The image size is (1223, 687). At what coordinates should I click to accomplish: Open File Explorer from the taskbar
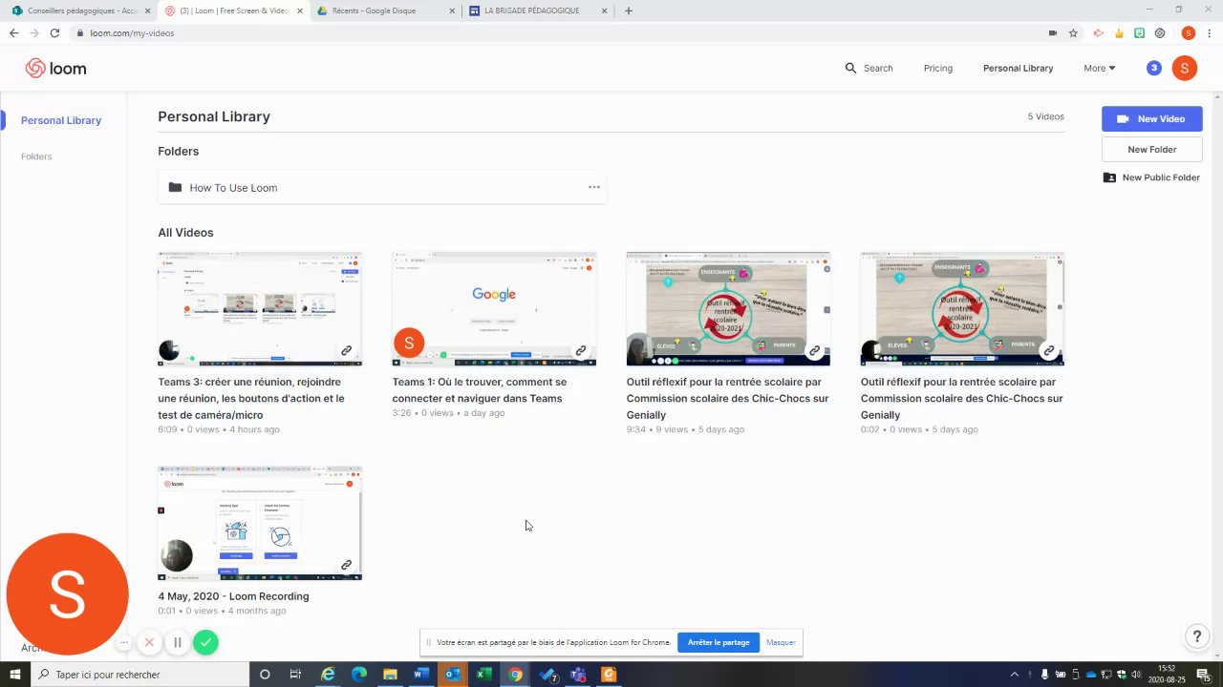click(390, 675)
